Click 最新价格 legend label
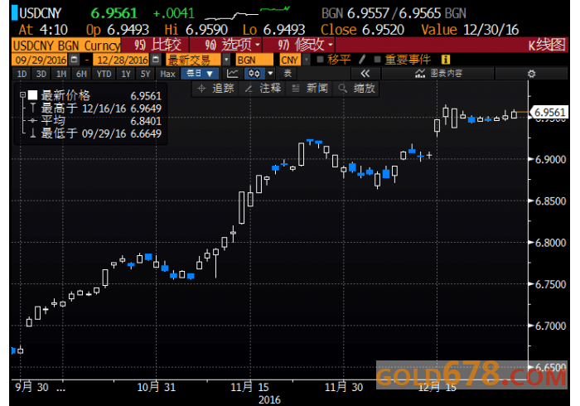The width and height of the screenshot is (580, 406). coord(65,95)
